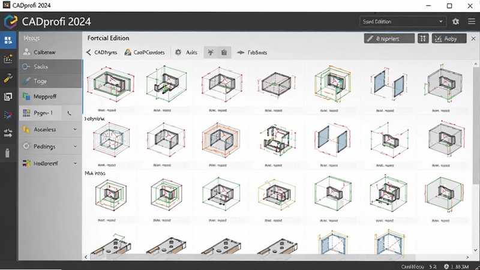Click the gear icon beside Axits
480x270 pixels.
[178, 52]
